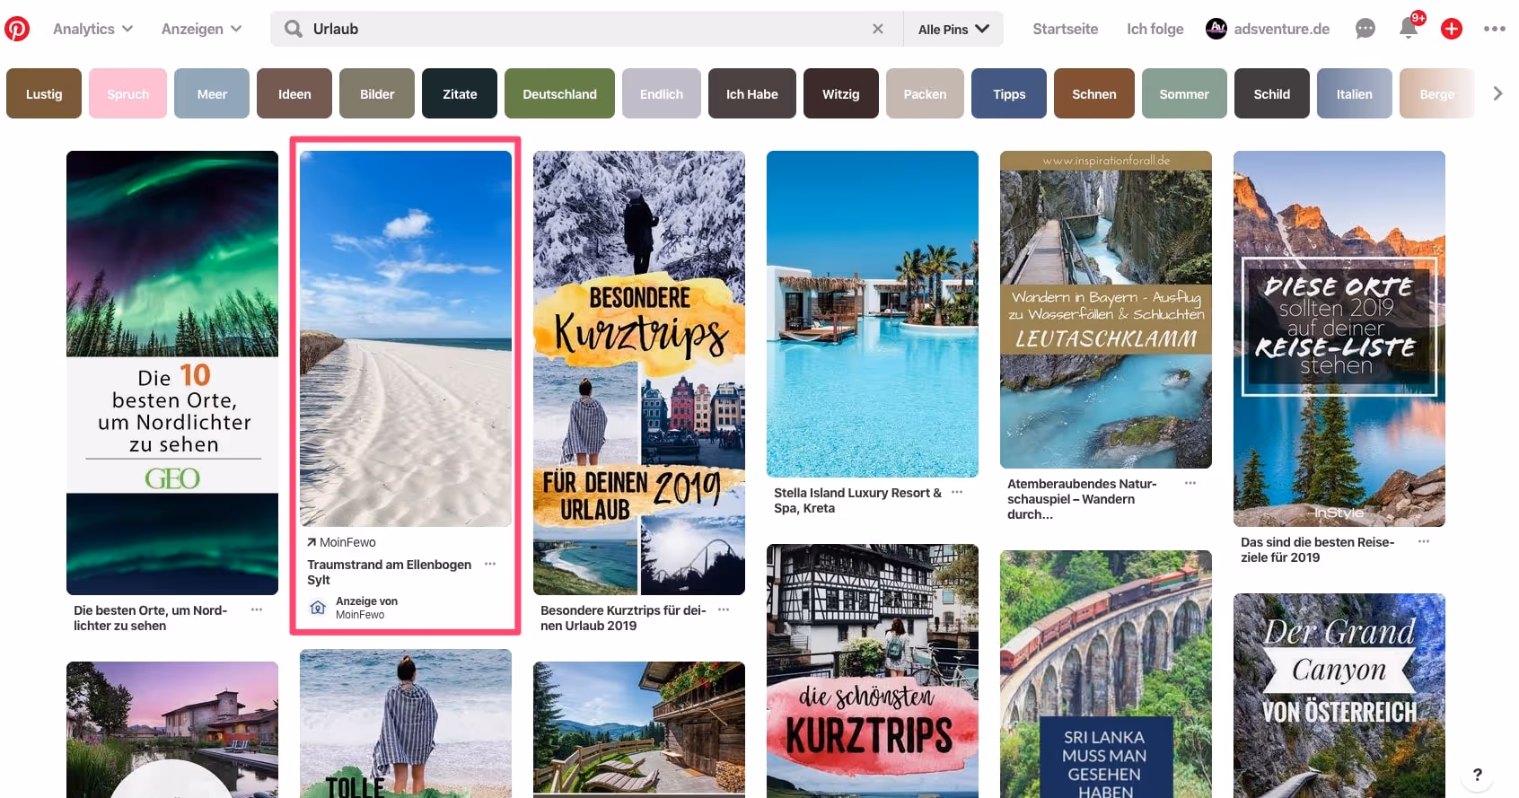
Task: Open options for besten Reiseziele 2019 pin
Action: click(x=1424, y=541)
